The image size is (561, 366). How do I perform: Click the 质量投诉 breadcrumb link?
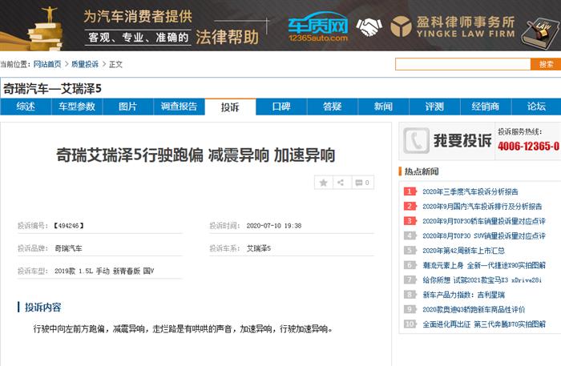click(x=85, y=64)
